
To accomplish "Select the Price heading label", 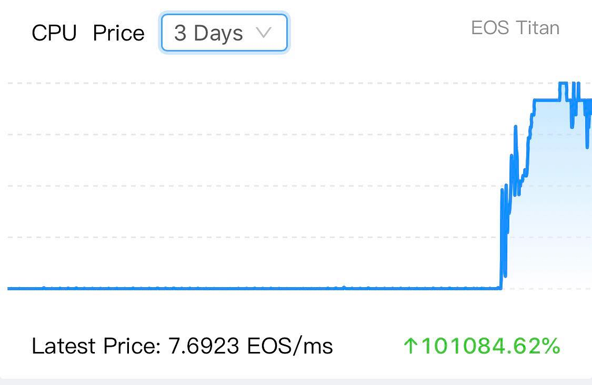I will [x=119, y=33].
